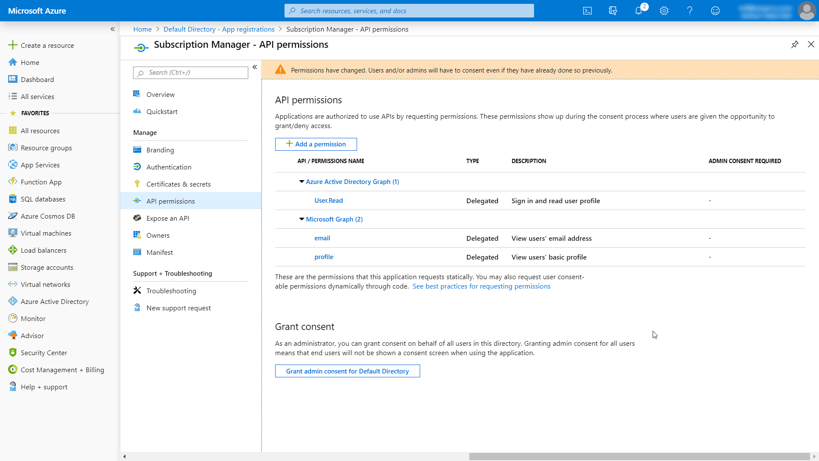
Task: Select Expose an API menu item
Action: [x=168, y=218]
